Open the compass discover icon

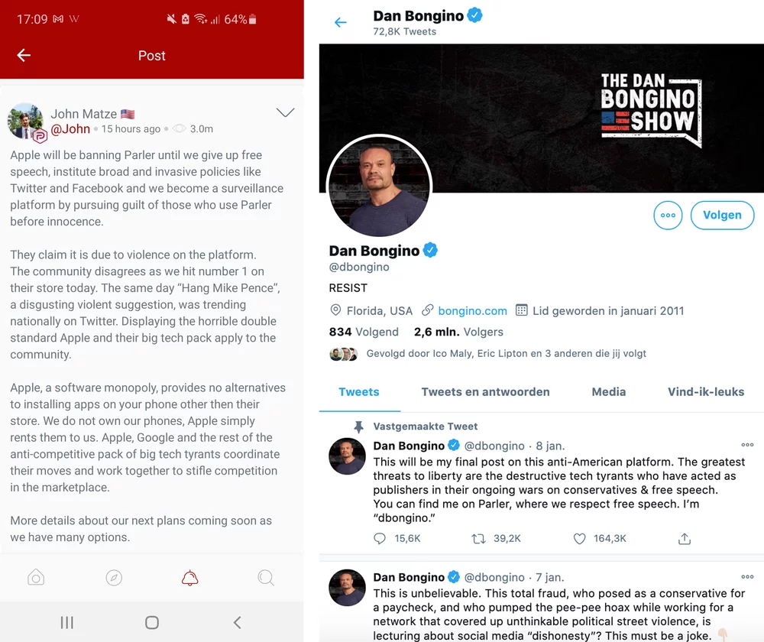(114, 578)
